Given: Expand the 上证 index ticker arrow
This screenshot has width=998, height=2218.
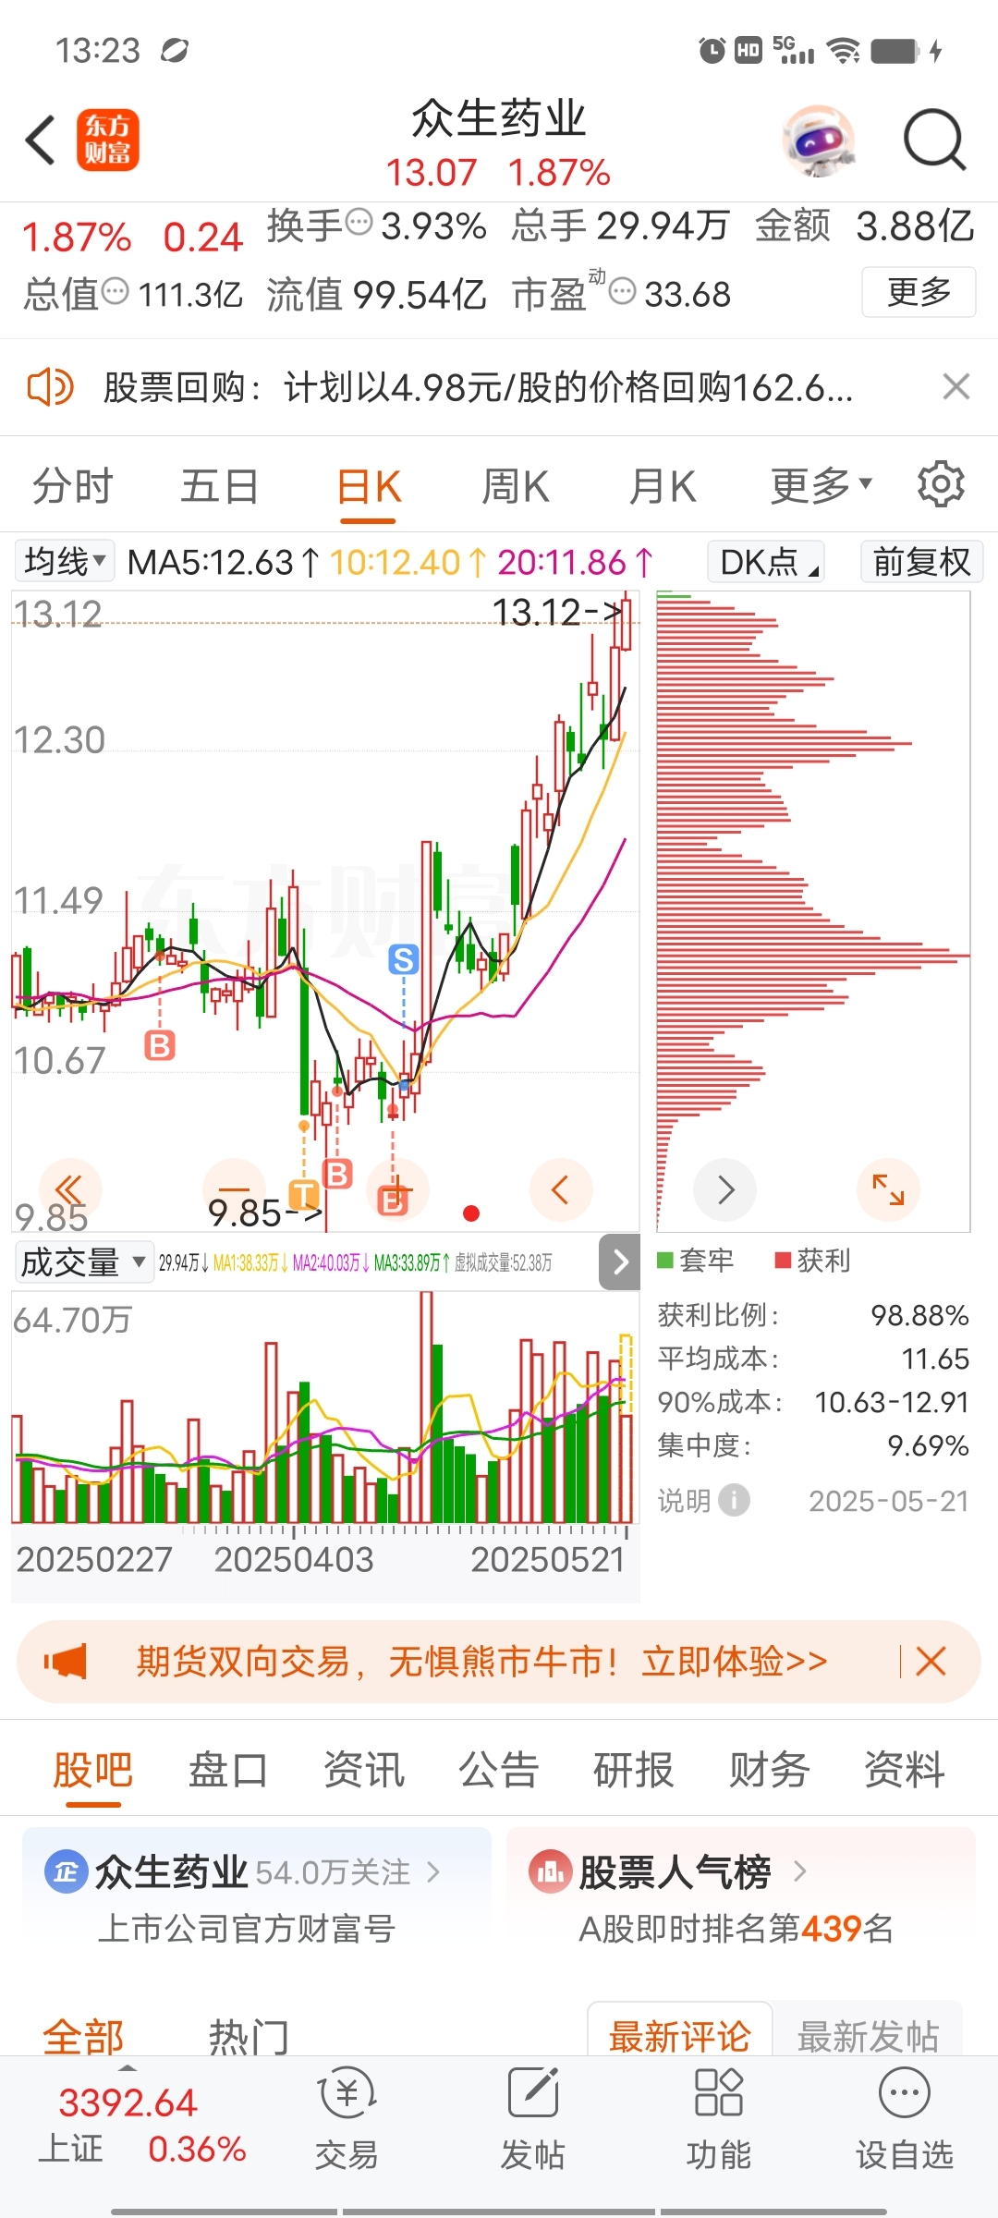Looking at the screenshot, I should click(x=128, y=2067).
